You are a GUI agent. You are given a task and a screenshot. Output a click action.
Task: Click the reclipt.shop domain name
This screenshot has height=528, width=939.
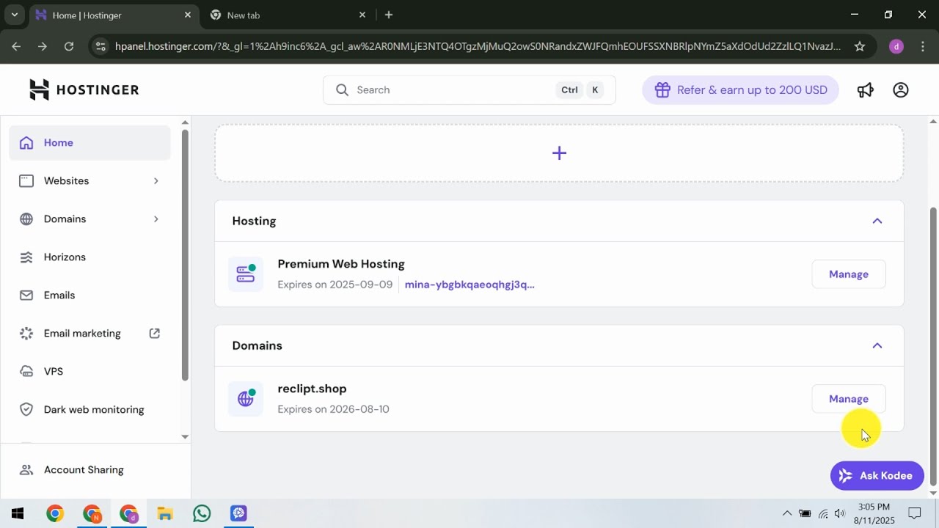click(312, 389)
